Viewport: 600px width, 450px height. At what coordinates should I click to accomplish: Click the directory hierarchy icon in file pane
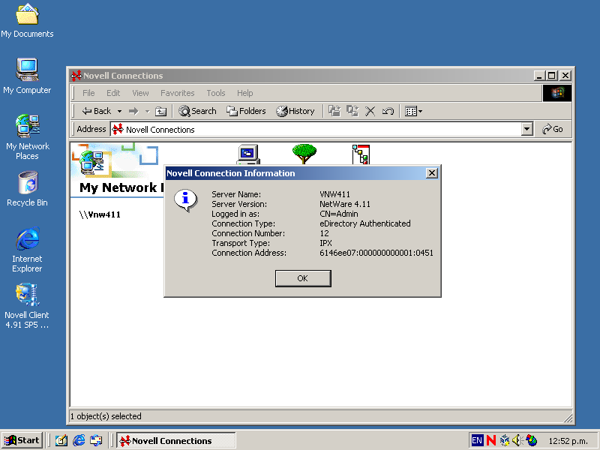(x=361, y=154)
